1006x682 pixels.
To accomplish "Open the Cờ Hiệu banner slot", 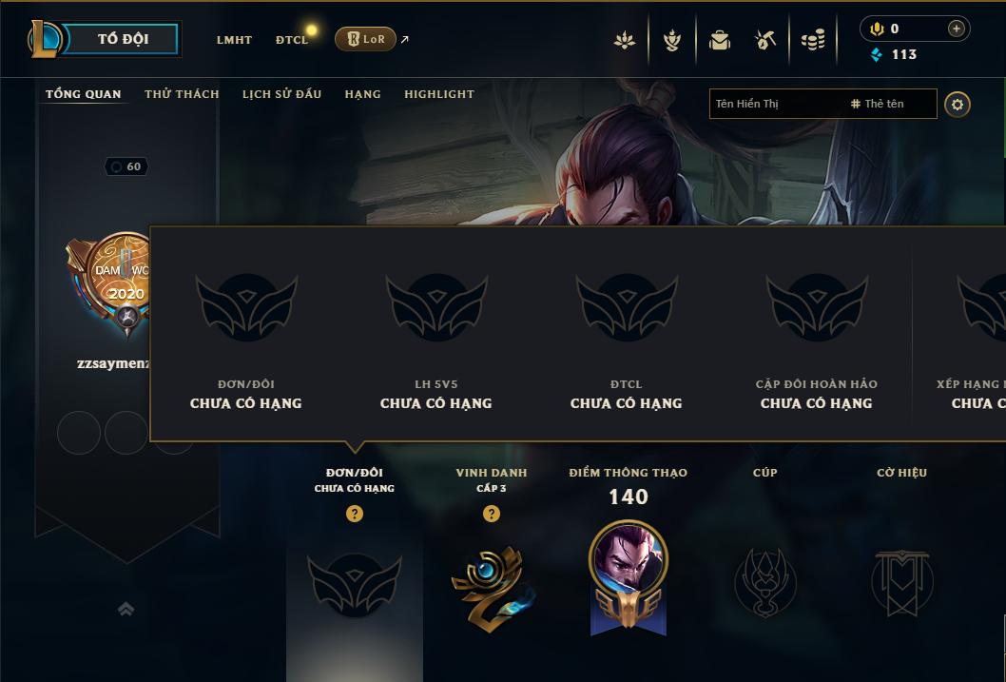I will (901, 582).
